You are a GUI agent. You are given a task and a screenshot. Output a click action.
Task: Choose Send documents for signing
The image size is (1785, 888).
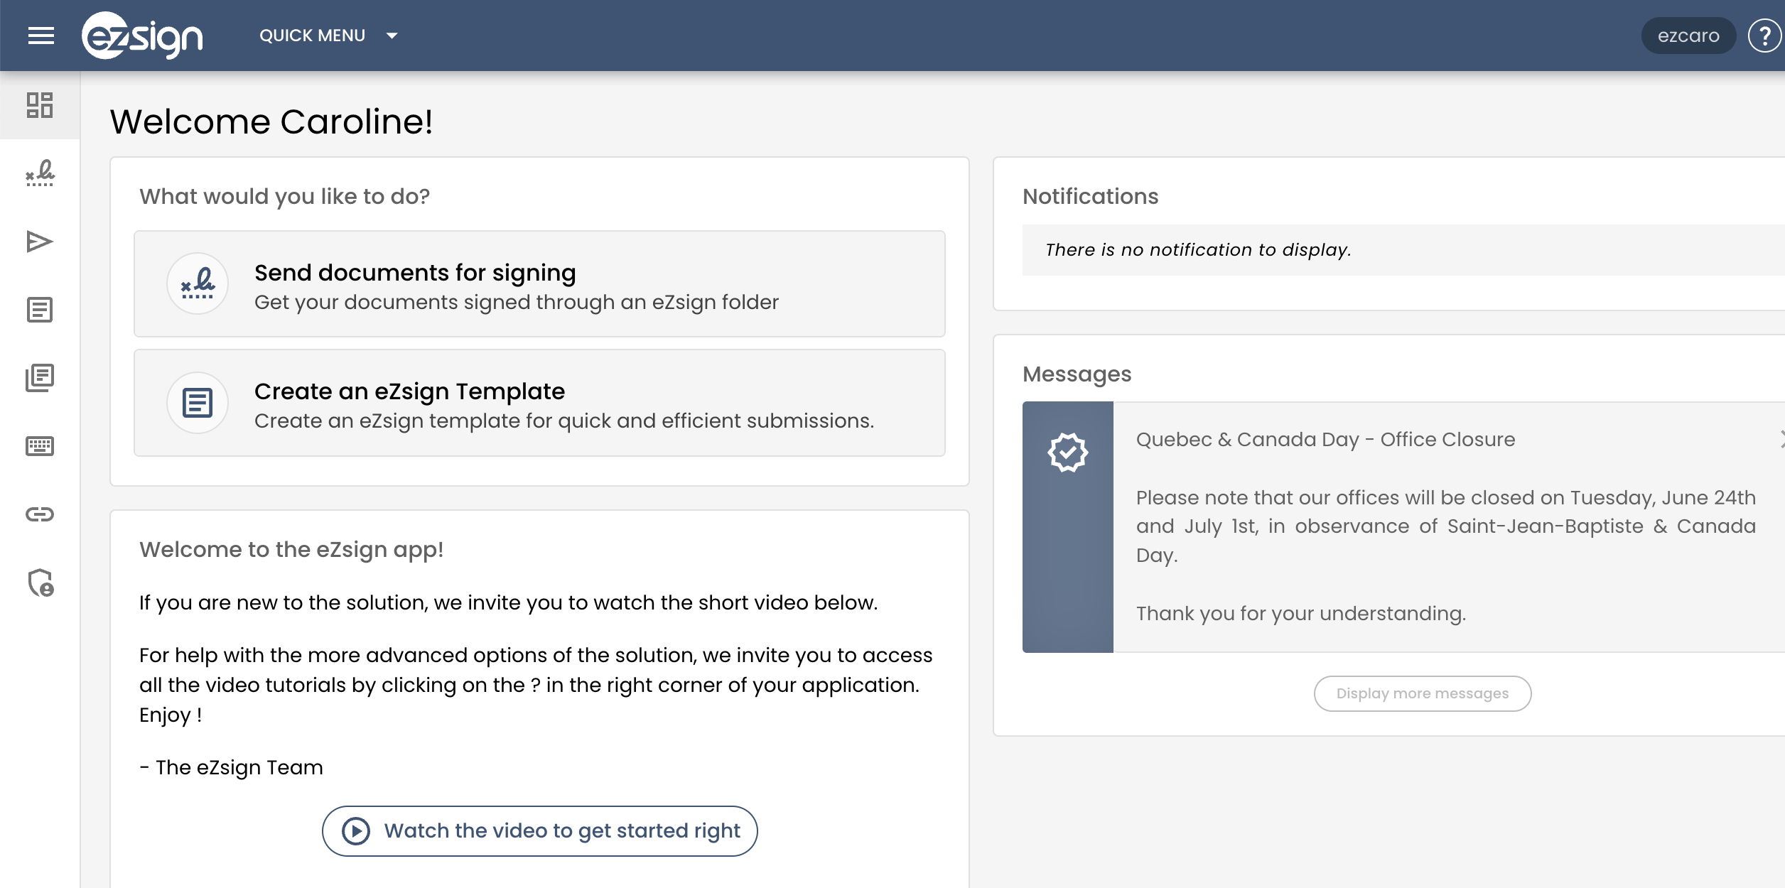point(539,283)
